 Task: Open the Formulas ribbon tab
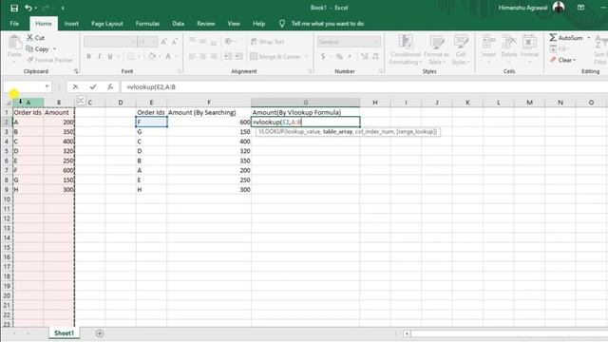pyautogui.click(x=147, y=24)
